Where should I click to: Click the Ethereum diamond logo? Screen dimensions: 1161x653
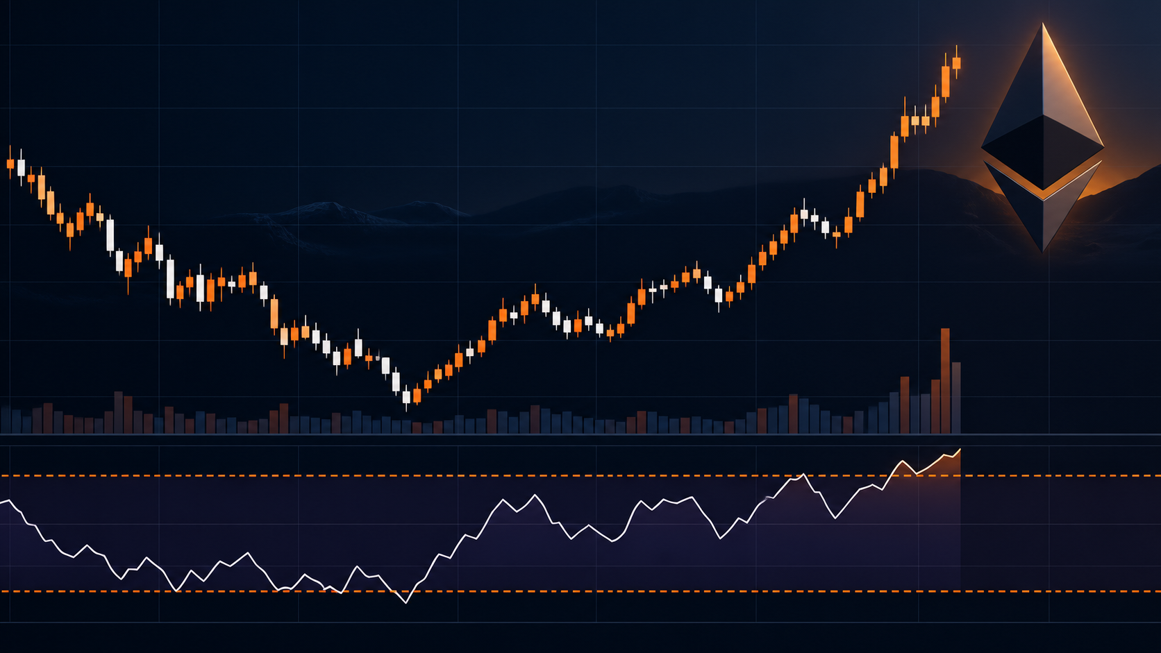pos(1042,137)
